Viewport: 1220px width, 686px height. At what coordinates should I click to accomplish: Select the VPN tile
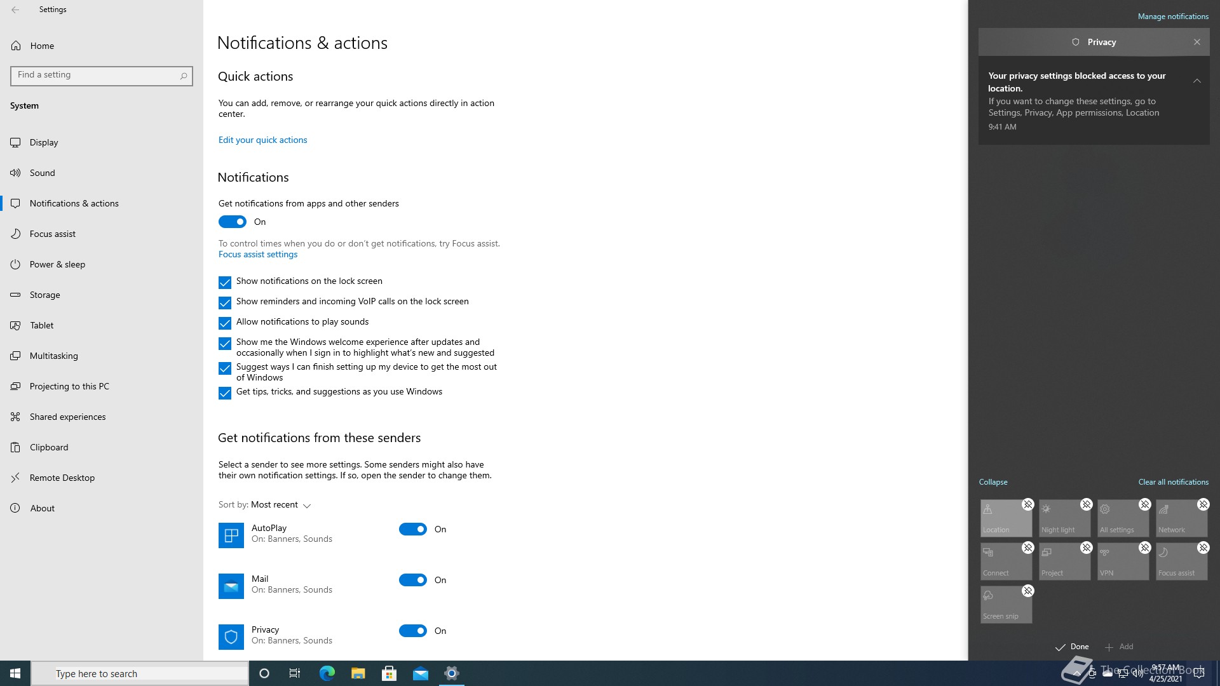[x=1123, y=562]
